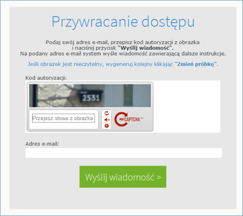Click the line starting 'Podaj swój adres e-mail'
Screen dimensions: 243x216
pyautogui.click(x=122, y=42)
